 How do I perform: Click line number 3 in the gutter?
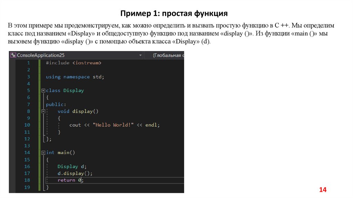click(x=29, y=77)
